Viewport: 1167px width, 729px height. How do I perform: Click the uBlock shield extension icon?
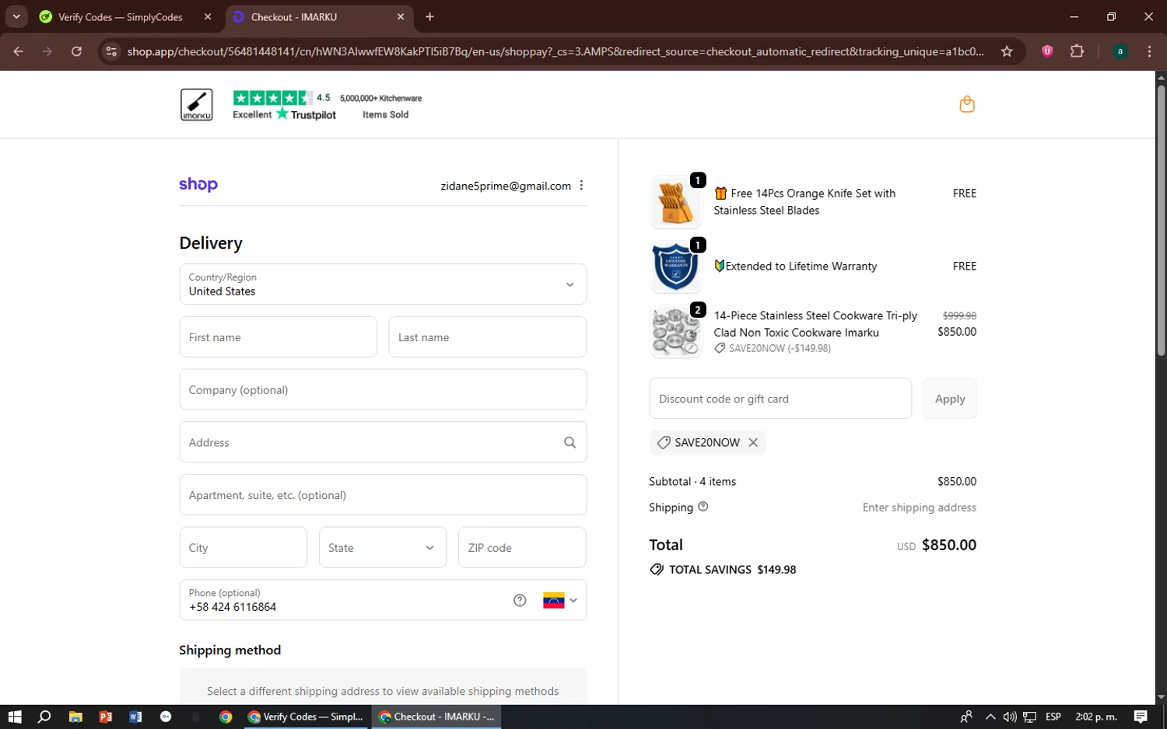[x=1047, y=51]
